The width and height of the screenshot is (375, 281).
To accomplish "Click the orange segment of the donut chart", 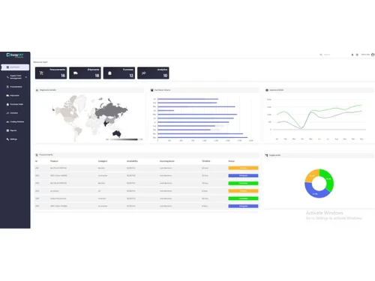I will point(311,175).
